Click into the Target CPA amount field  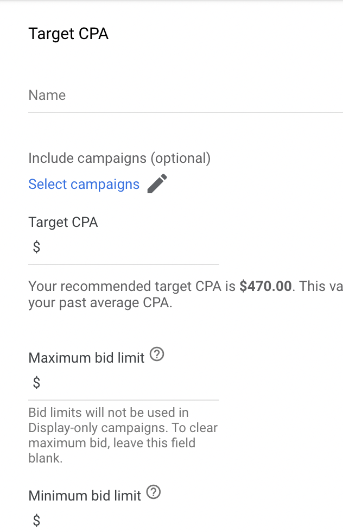(x=124, y=248)
